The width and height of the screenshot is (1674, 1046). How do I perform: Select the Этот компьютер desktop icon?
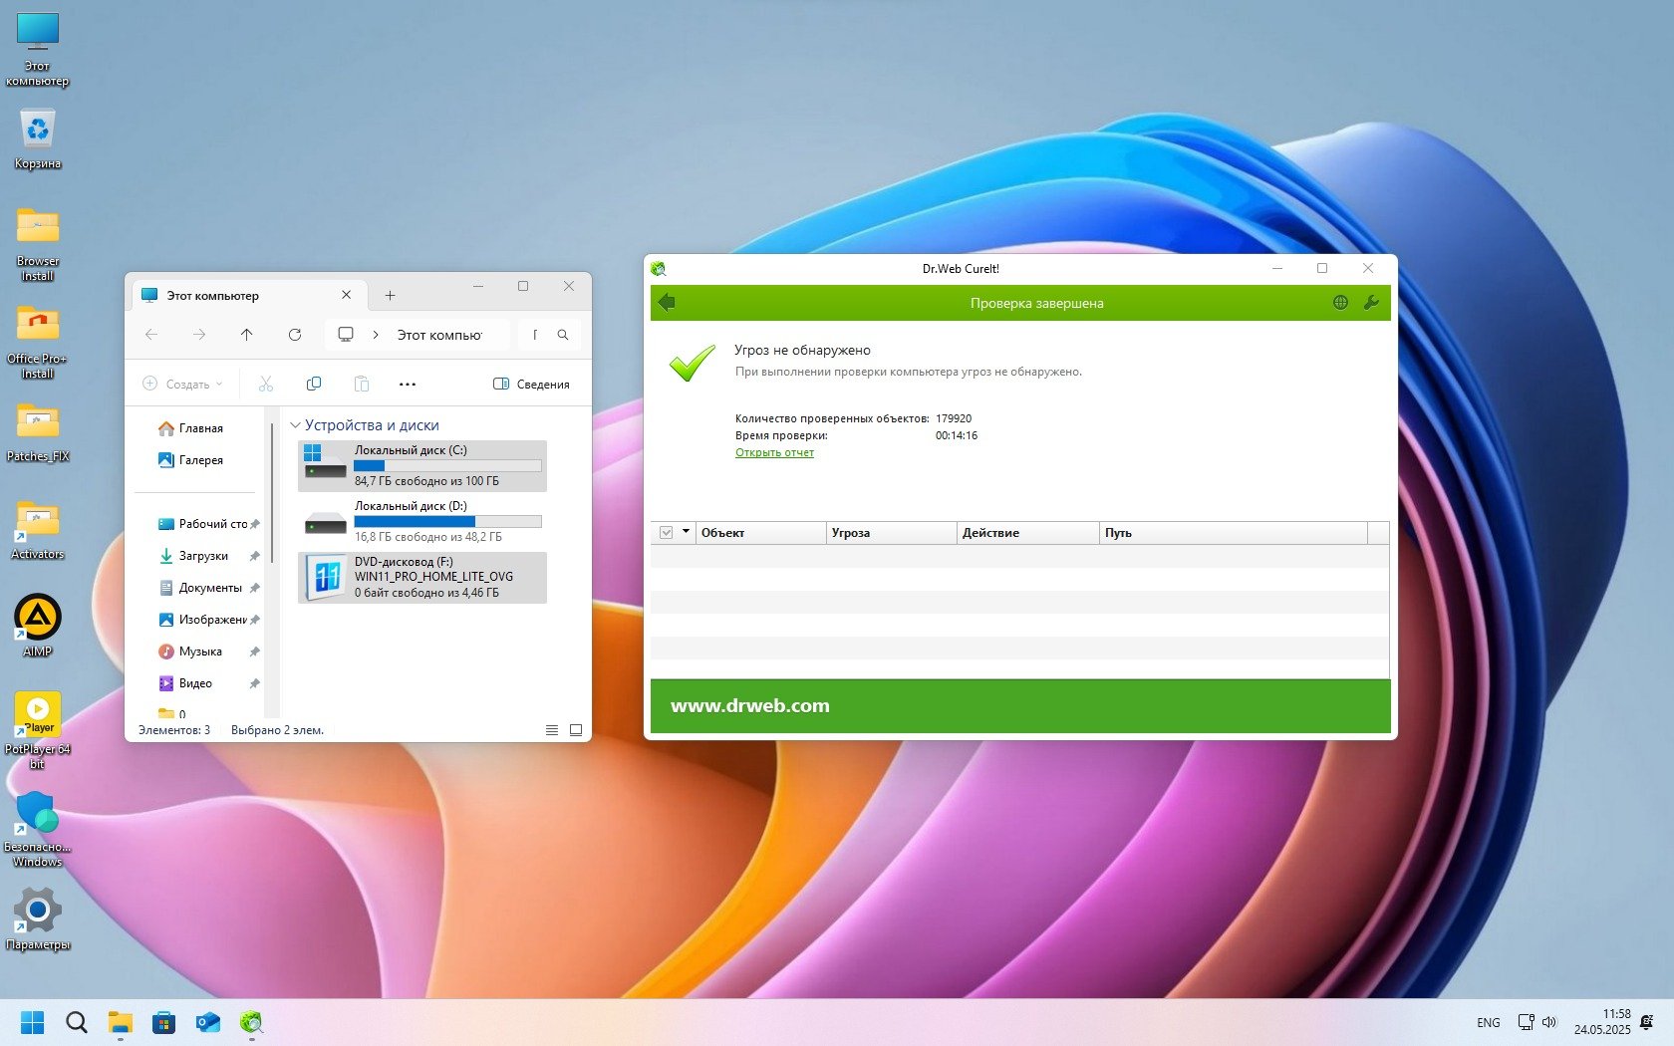click(38, 50)
